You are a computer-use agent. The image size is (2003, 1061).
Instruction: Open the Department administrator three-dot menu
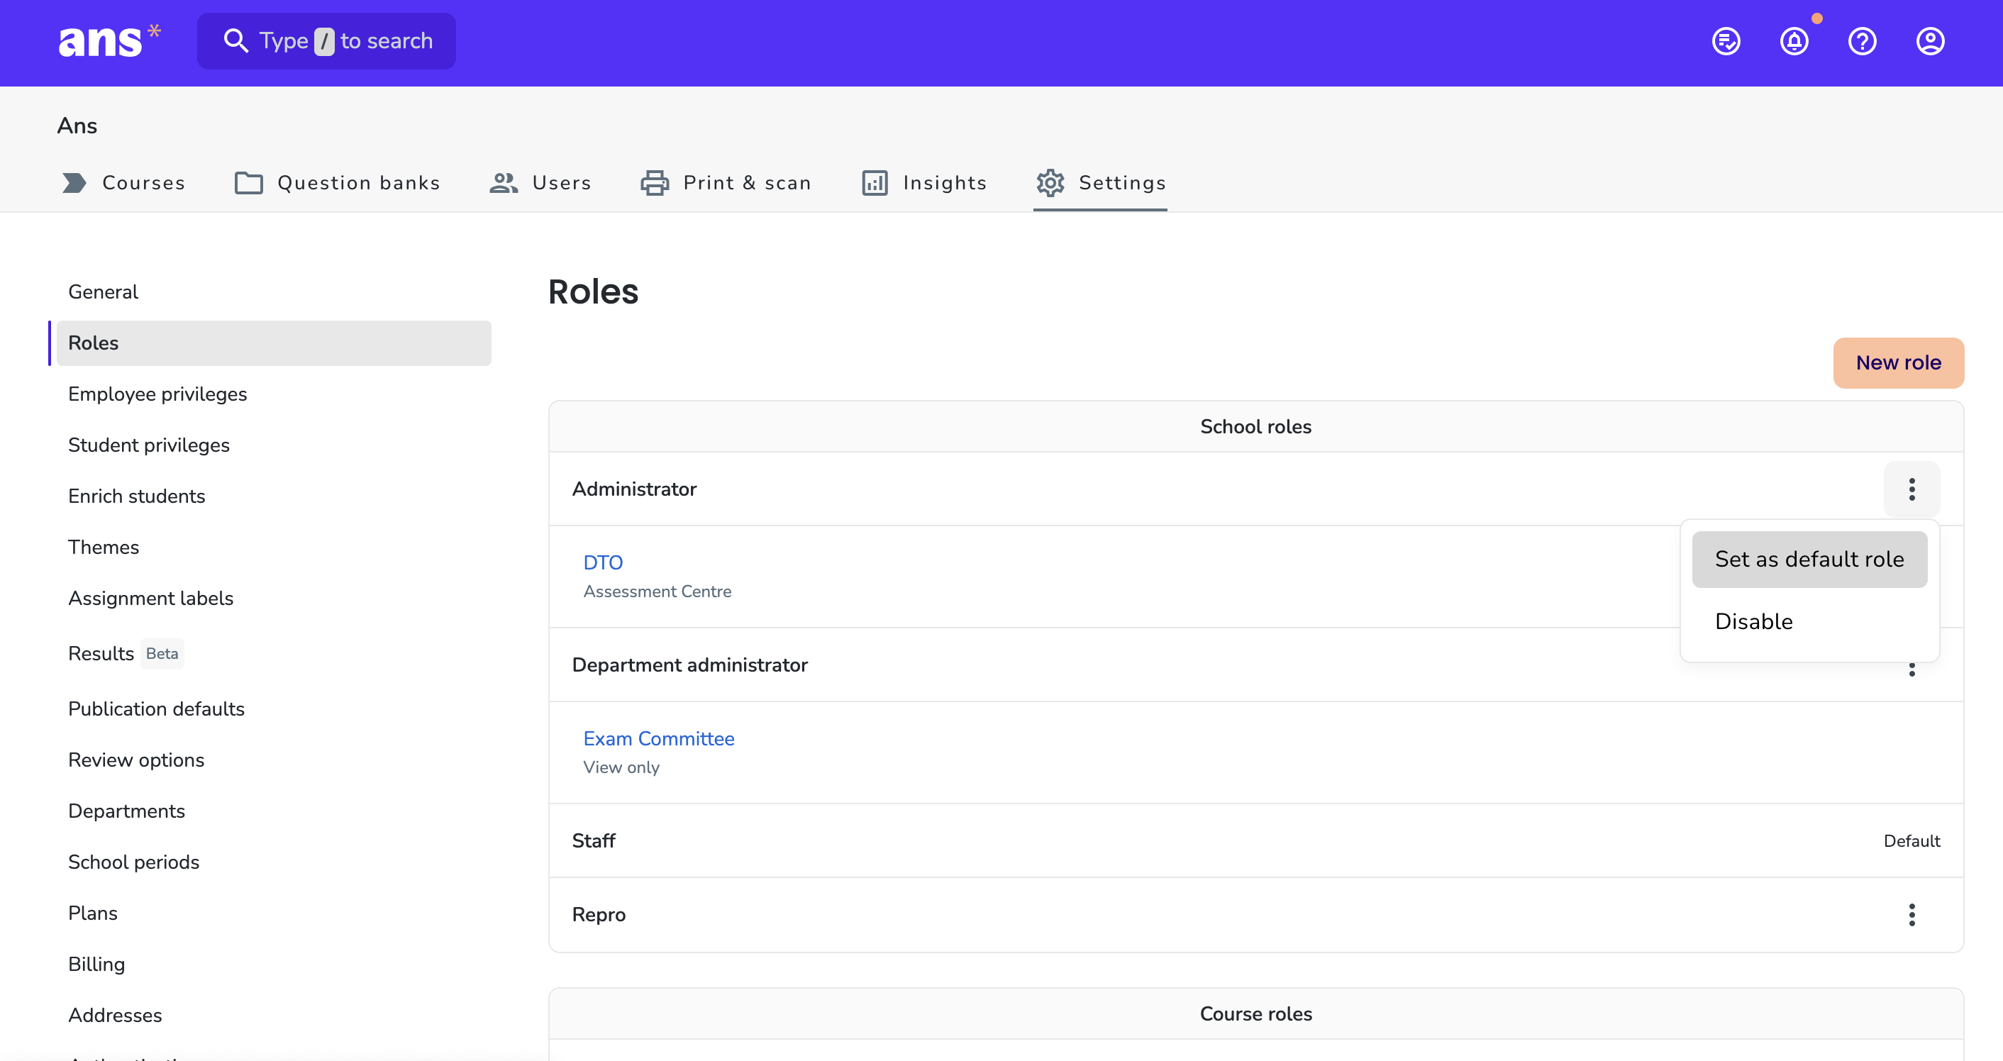coord(1912,669)
